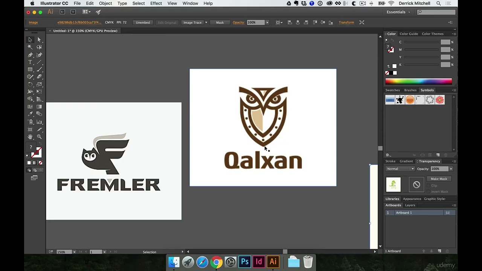The image size is (482, 271).
Task: Click the water splash symbol thumbnail
Action: click(400, 100)
